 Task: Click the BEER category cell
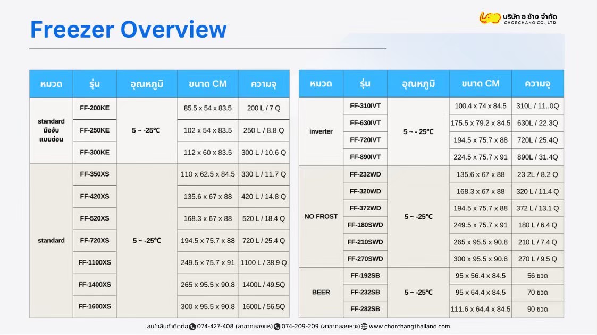coord(321,293)
